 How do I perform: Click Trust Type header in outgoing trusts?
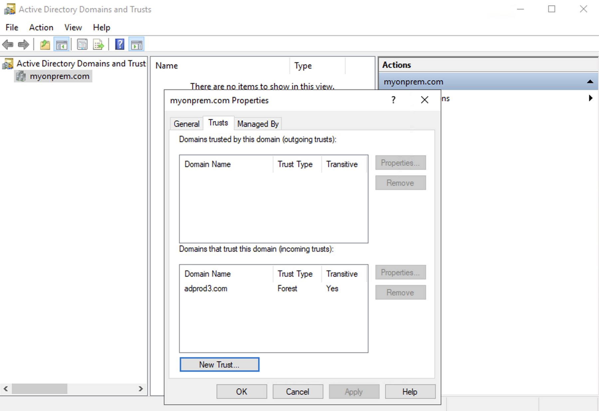click(298, 164)
